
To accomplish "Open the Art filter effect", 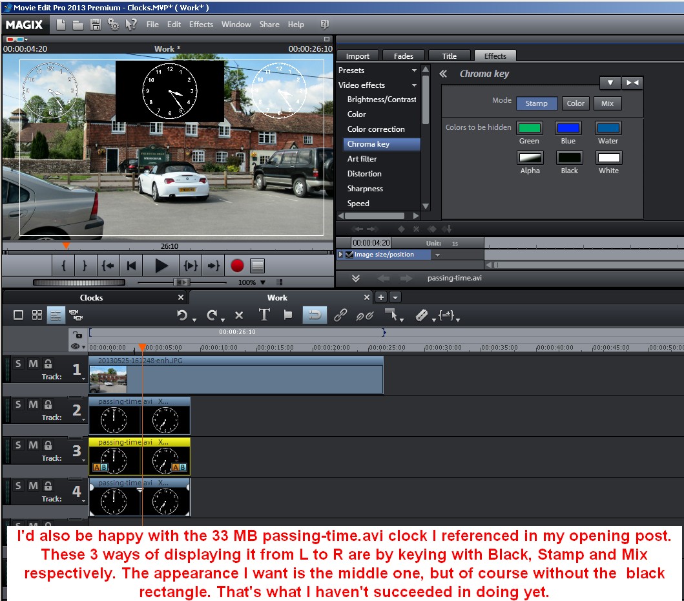I will 362,159.
